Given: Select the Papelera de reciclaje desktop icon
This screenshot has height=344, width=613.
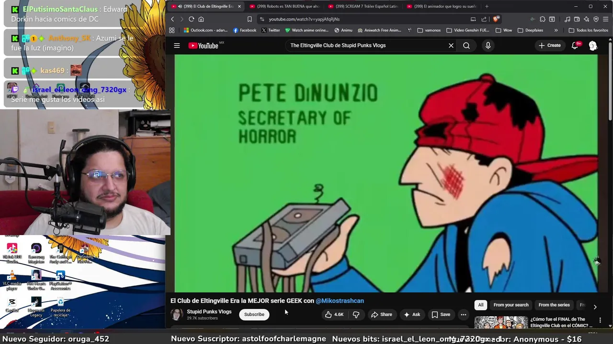Looking at the screenshot, I should (60, 307).
